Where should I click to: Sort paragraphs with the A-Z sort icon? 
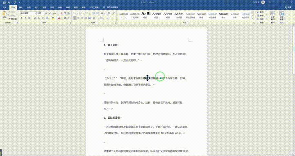(x=109, y=13)
